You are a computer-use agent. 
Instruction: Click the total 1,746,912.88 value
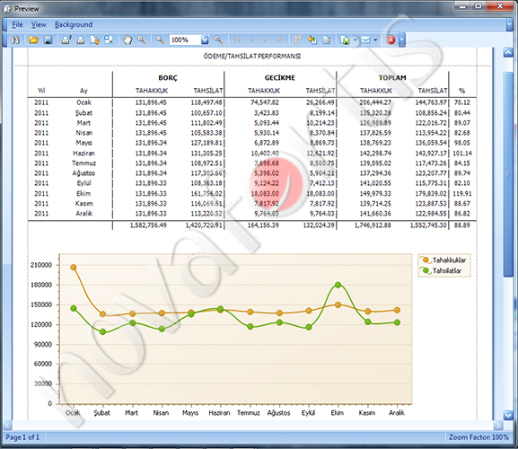click(373, 225)
